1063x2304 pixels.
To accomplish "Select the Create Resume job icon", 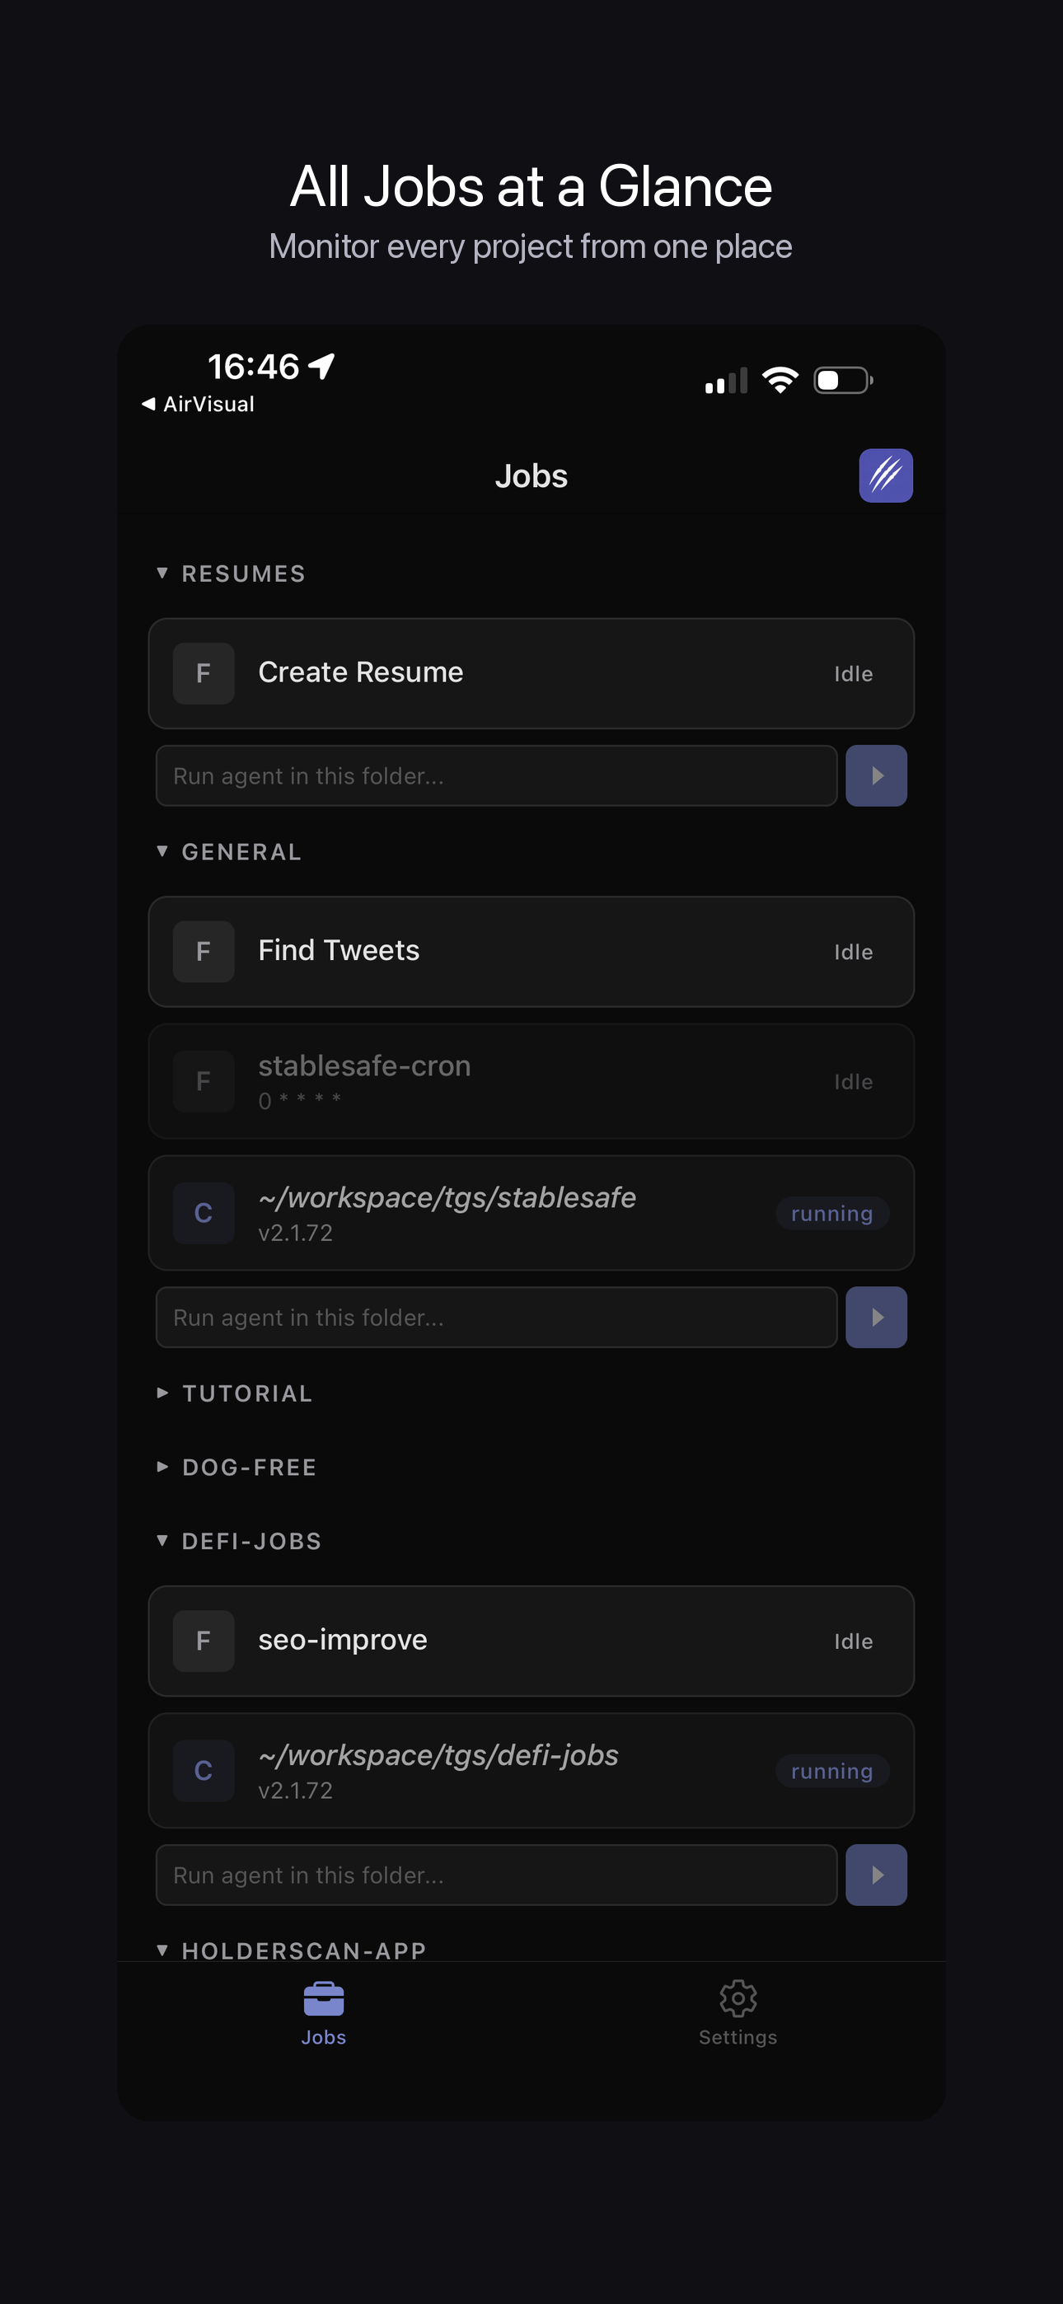I will pyautogui.click(x=203, y=673).
